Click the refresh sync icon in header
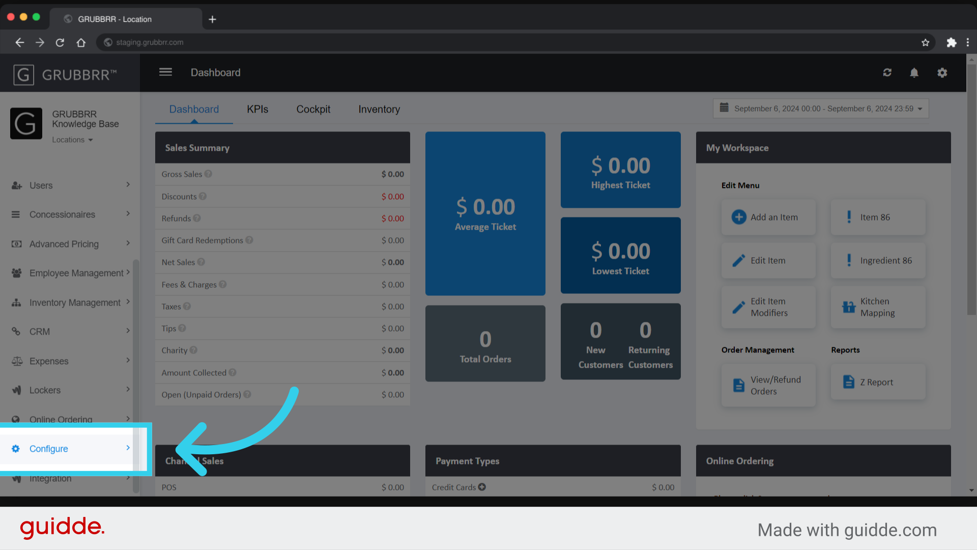Viewport: 977px width, 550px height. coord(887,73)
